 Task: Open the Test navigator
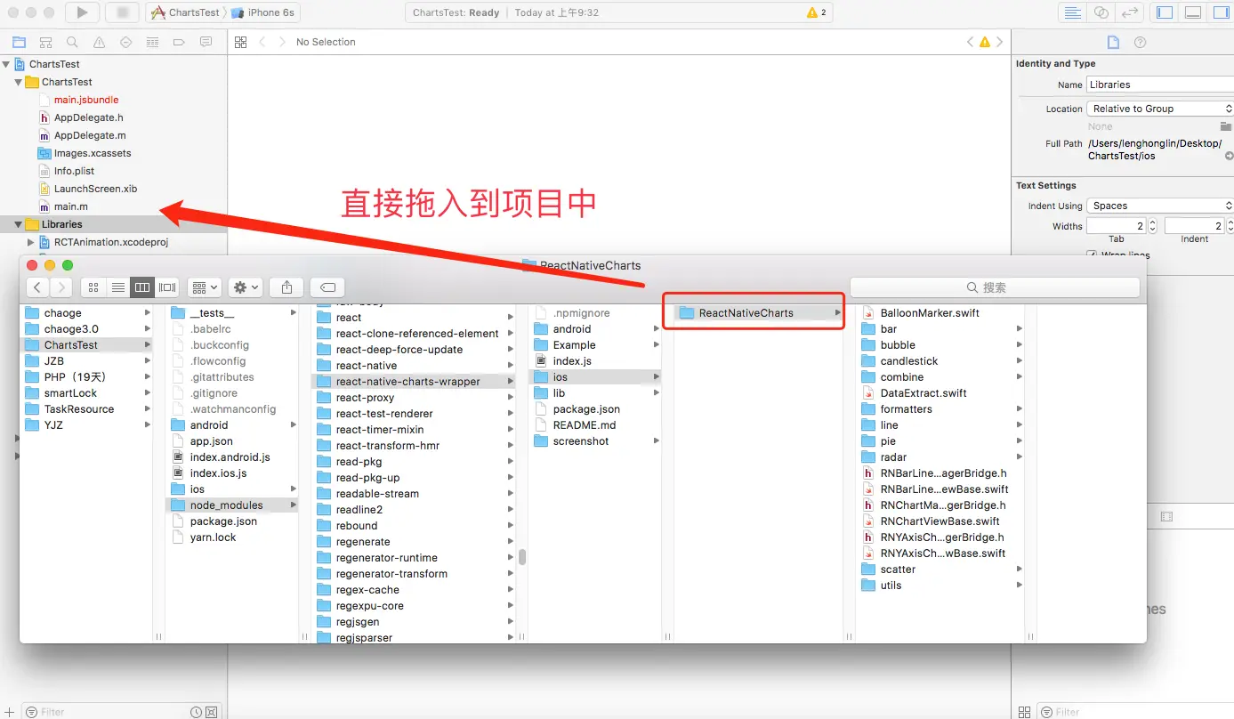click(x=125, y=42)
